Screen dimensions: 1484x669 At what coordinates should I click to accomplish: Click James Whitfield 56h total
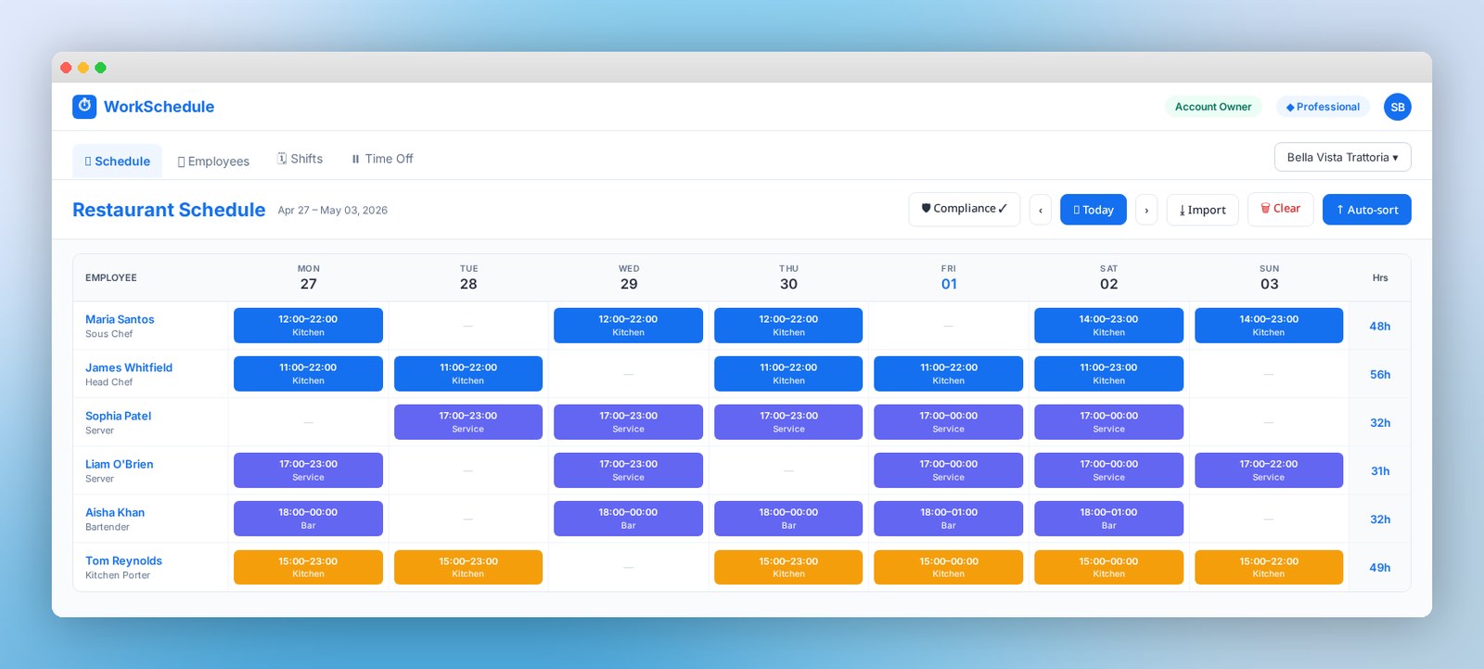1380,374
